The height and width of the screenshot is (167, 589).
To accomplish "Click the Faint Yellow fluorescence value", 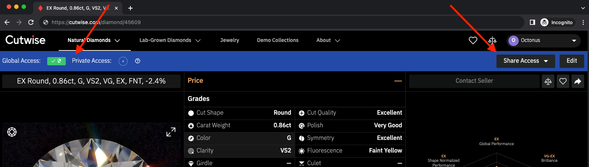I will point(385,151).
